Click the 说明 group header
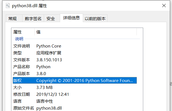This screenshot has width=172, height=111. 19,39
